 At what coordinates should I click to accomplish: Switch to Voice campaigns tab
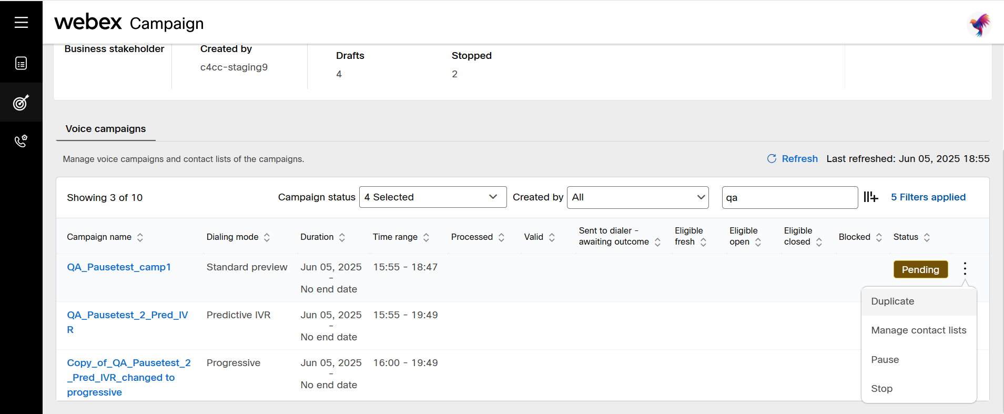click(x=106, y=129)
